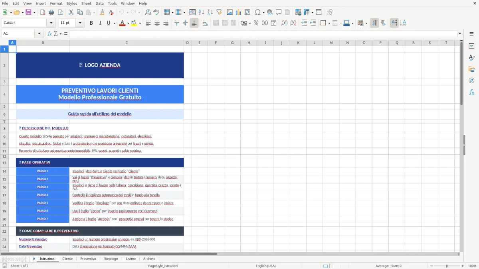The image size is (479, 269).
Task: Open the borders dropdown arrow
Action: coord(329,23)
